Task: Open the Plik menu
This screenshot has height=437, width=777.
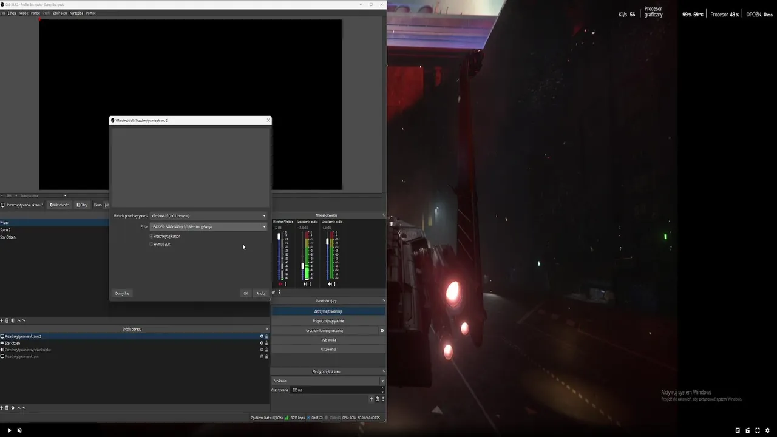Action: (x=2, y=13)
